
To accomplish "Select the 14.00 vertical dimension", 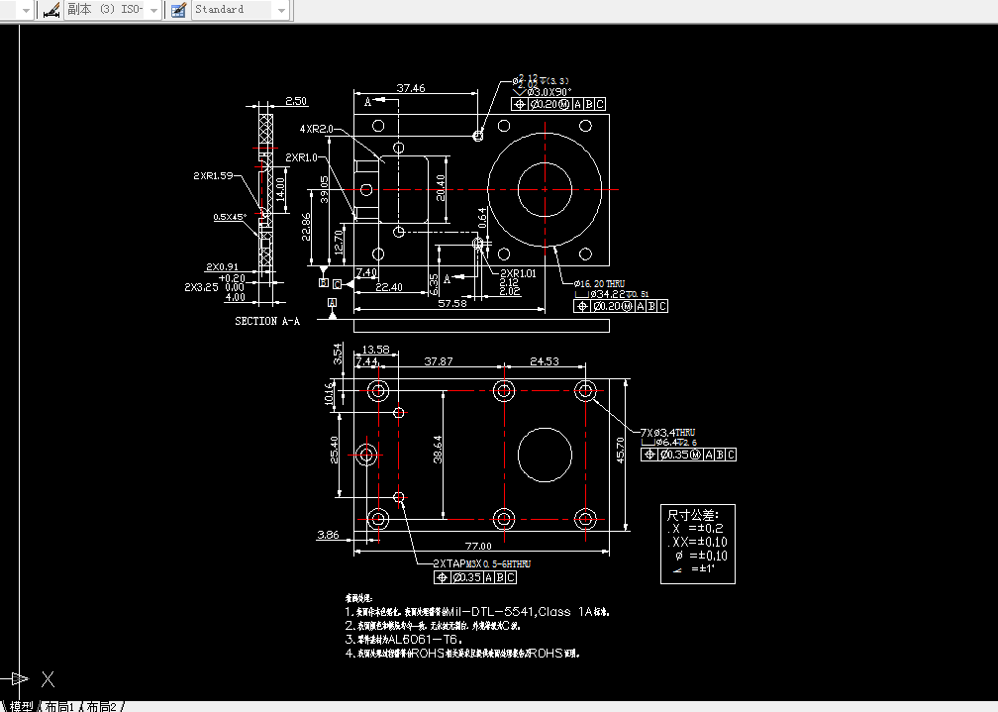I will pyautogui.click(x=281, y=190).
